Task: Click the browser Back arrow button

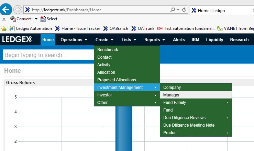Action: 6,10
